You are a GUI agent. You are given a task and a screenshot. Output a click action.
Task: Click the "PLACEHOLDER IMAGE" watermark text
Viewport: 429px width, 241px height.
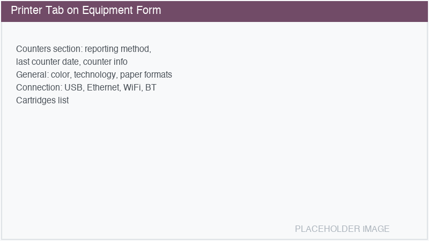342,229
